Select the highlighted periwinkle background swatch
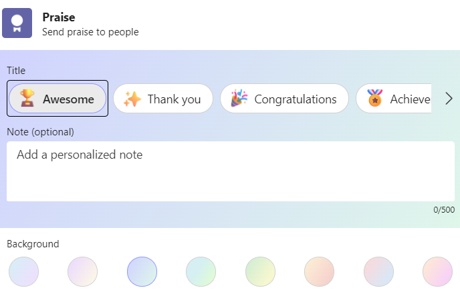 click(142, 272)
